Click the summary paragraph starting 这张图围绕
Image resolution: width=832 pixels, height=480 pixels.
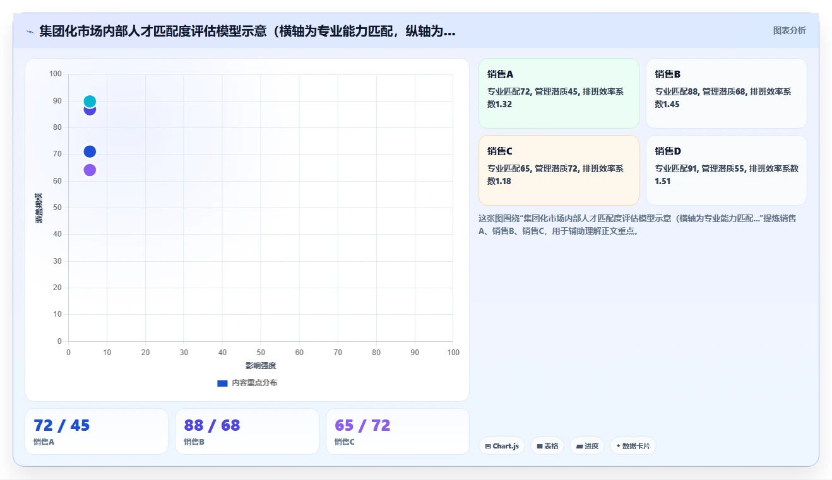(638, 225)
